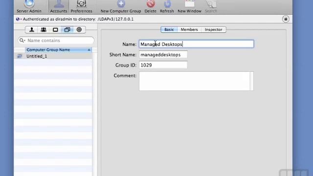
Task: Switch to the Members tab
Action: pyautogui.click(x=189, y=29)
